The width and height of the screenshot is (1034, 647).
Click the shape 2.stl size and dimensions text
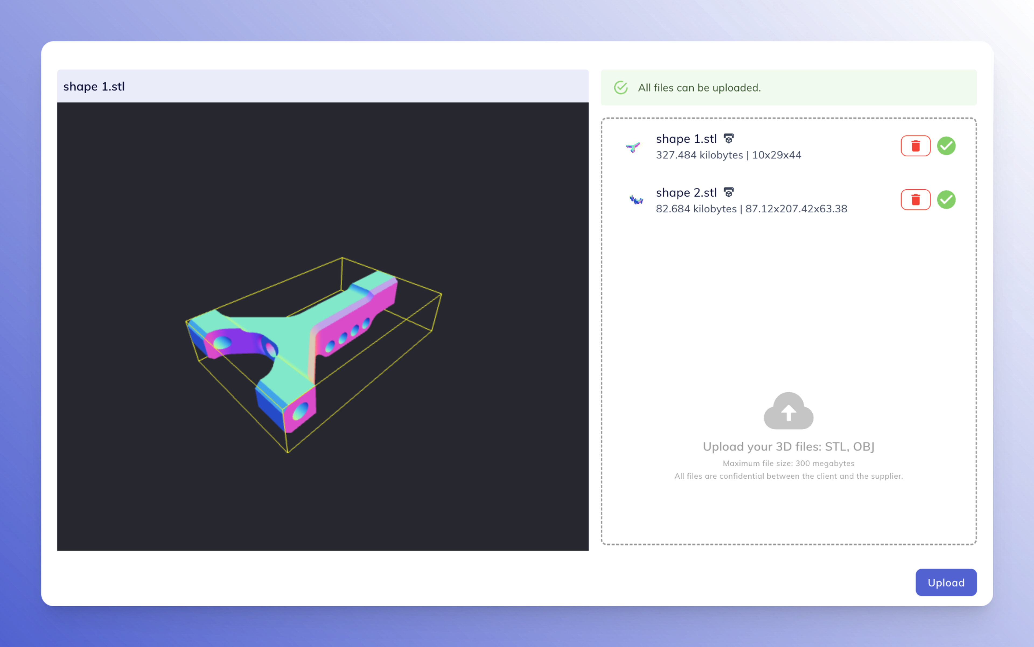(751, 209)
